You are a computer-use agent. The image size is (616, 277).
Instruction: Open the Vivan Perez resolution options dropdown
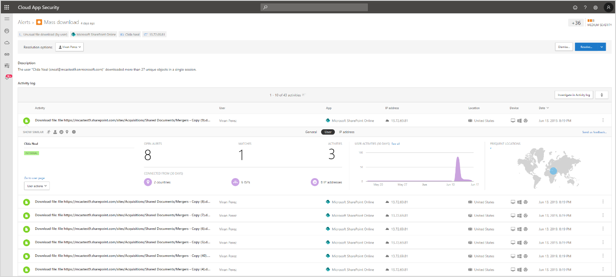click(69, 47)
